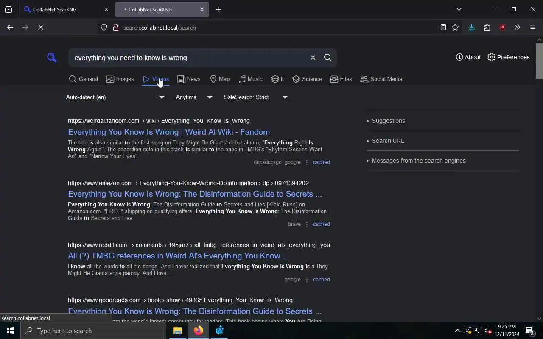Screen dimensions: 543x339
Task: Switch to the General category tab
Action: point(83,79)
